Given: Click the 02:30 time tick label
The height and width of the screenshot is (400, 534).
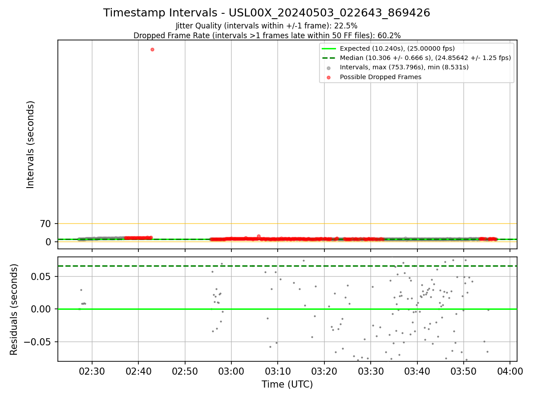Looking at the screenshot, I should click(92, 372).
